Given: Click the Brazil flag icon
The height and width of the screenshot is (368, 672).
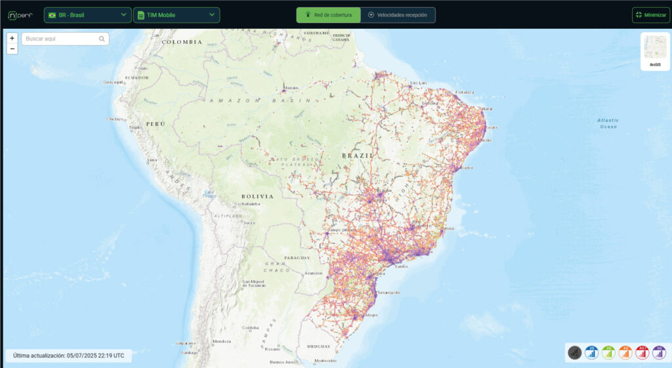Looking at the screenshot, I should [x=52, y=15].
